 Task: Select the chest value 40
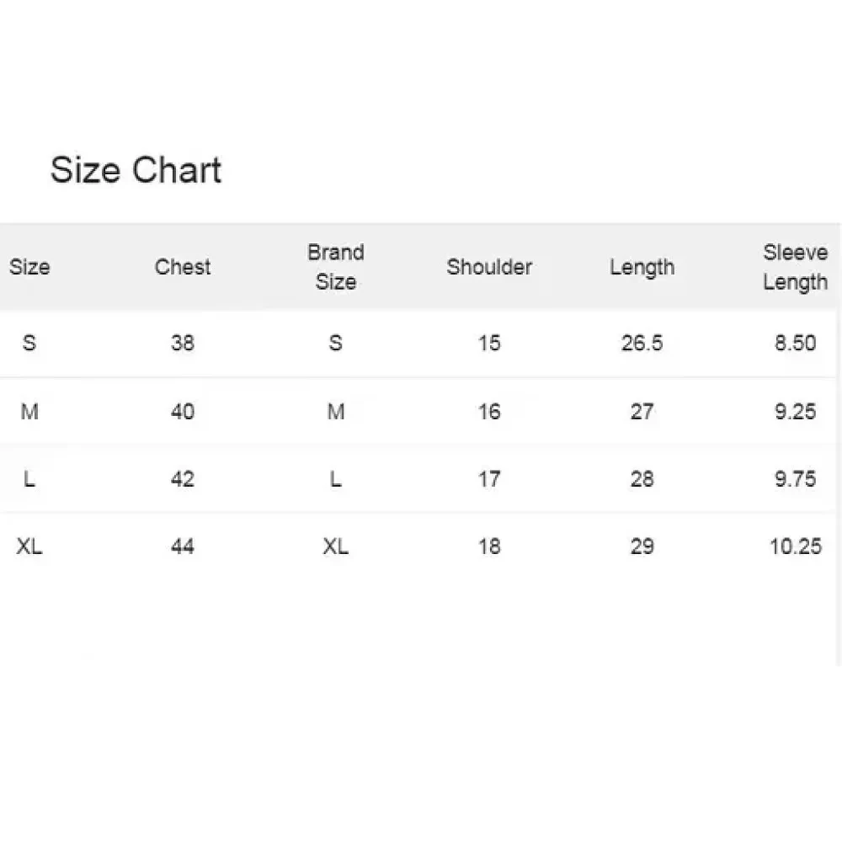(183, 411)
